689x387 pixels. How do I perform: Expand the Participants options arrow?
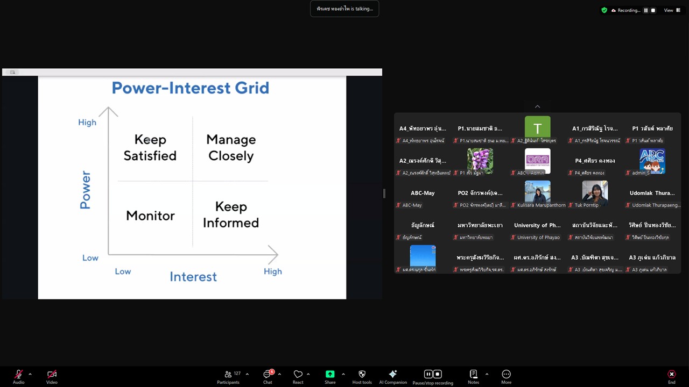[x=247, y=374]
